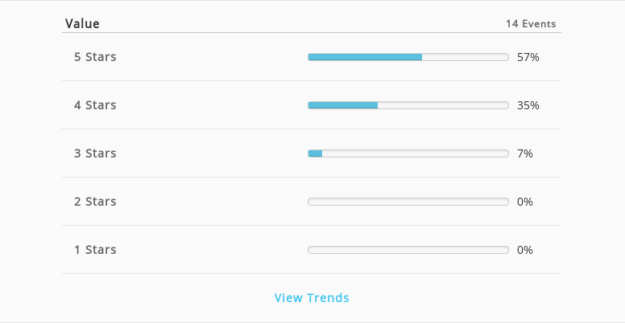Click the 3 Stars progress bar

[x=408, y=153]
